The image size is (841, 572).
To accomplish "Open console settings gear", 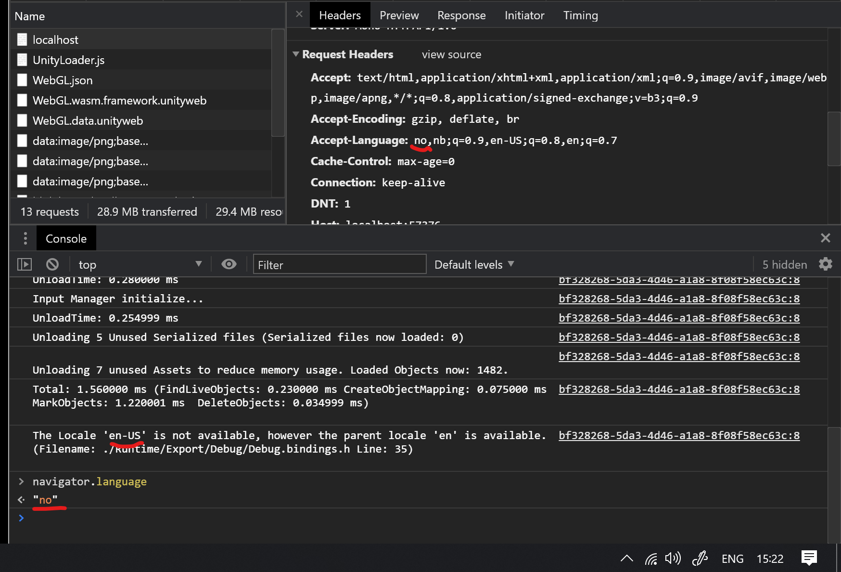I will click(826, 264).
